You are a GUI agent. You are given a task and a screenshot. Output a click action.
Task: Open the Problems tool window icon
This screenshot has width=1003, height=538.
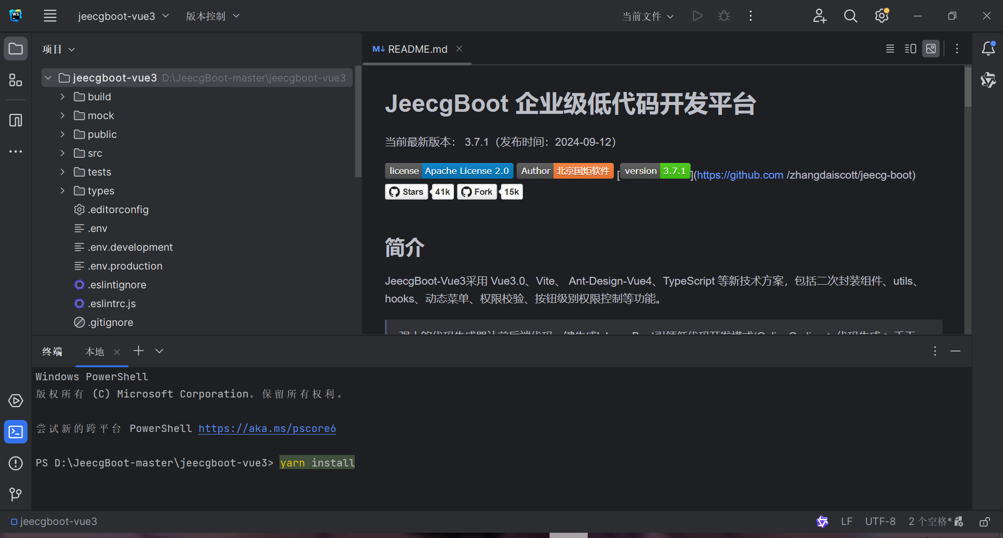click(16, 463)
